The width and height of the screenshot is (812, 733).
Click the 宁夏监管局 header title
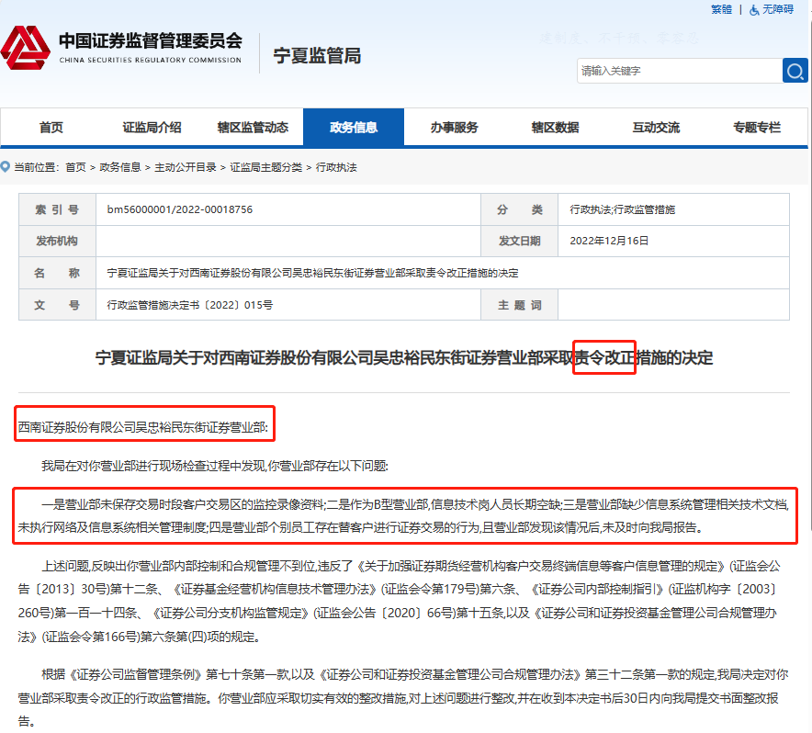click(x=317, y=55)
